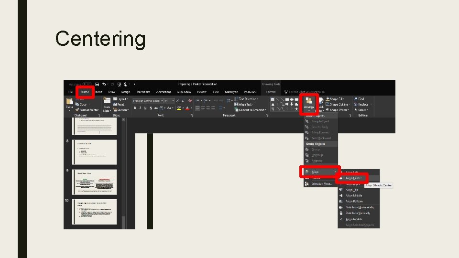Click the Numbering list icon
The image size is (459, 258).
click(206, 101)
